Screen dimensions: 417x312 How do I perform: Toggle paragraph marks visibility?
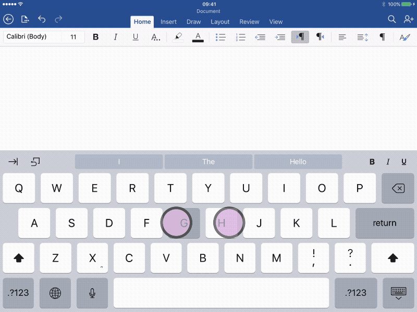pos(382,37)
